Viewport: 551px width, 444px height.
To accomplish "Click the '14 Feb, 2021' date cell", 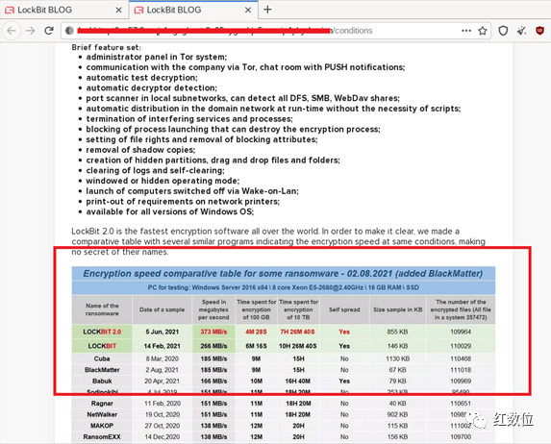I will coord(162,346).
